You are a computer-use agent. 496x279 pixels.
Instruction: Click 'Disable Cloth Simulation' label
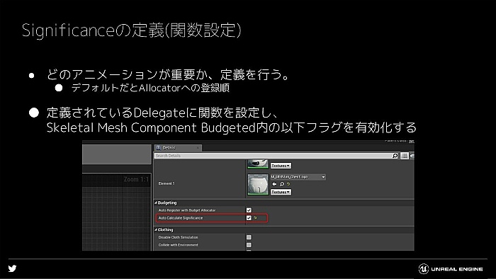pyautogui.click(x=178, y=237)
